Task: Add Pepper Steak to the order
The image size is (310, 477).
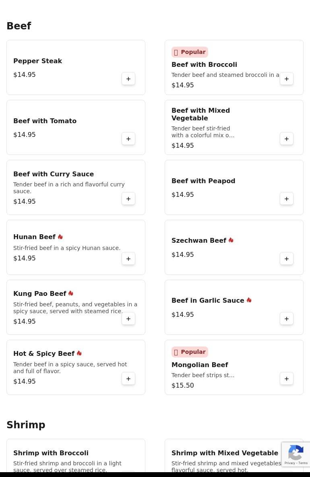Action: click(x=128, y=79)
